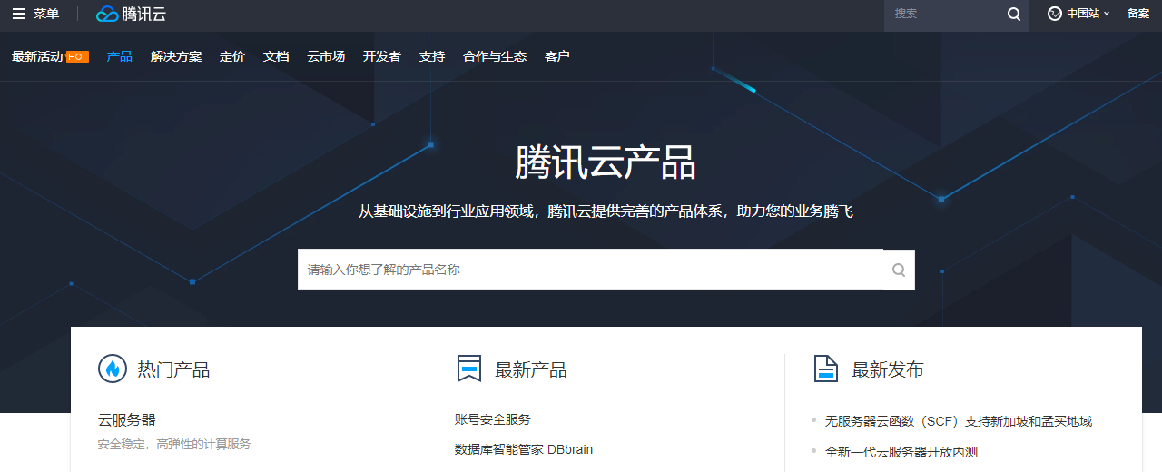Expand the 中国站 region dropdown

click(x=1088, y=14)
